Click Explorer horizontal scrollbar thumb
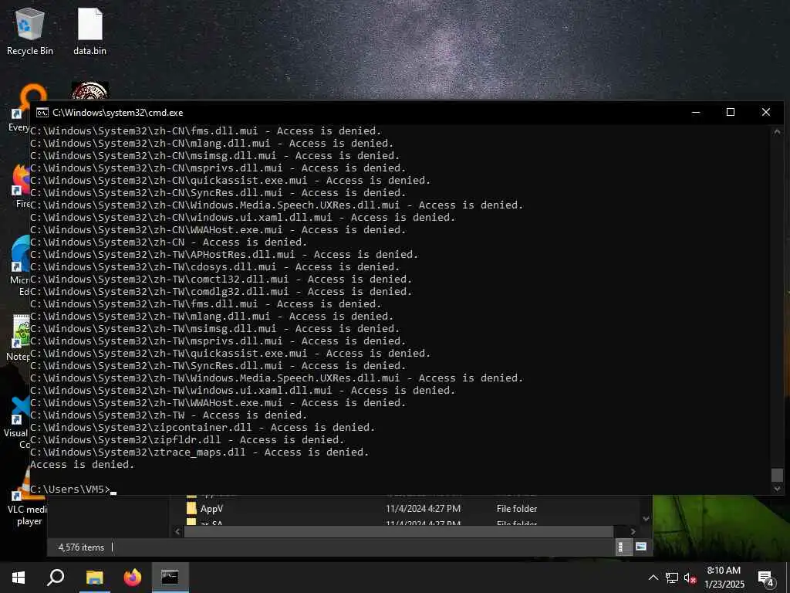Image resolution: width=790 pixels, height=593 pixels. (399, 531)
